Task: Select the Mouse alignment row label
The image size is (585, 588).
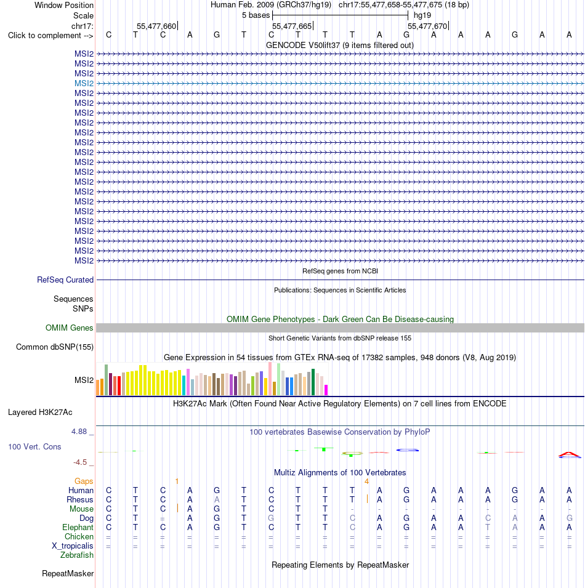Action: [81, 509]
